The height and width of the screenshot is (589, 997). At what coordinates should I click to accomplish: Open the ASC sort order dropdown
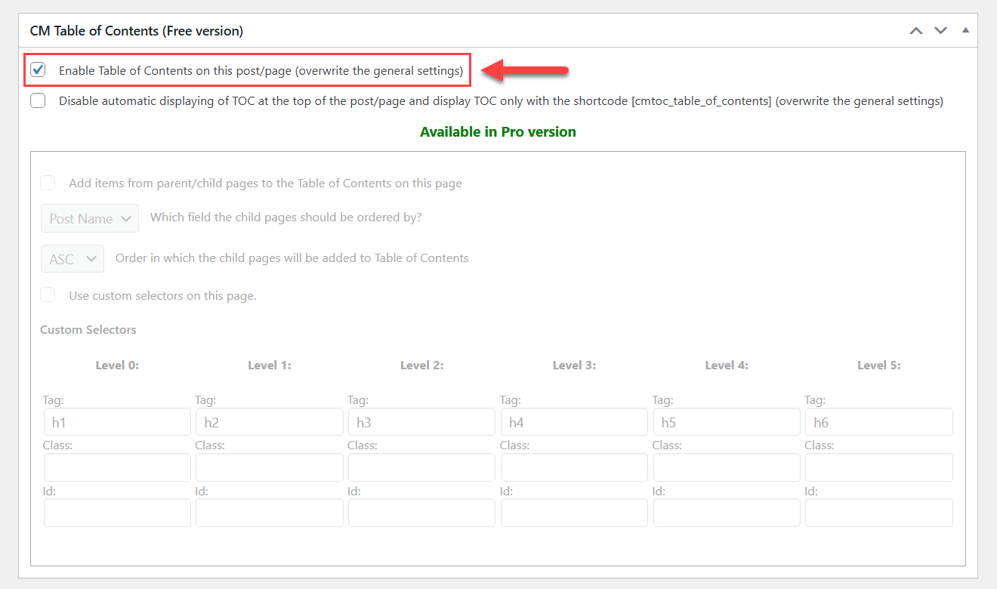[73, 258]
